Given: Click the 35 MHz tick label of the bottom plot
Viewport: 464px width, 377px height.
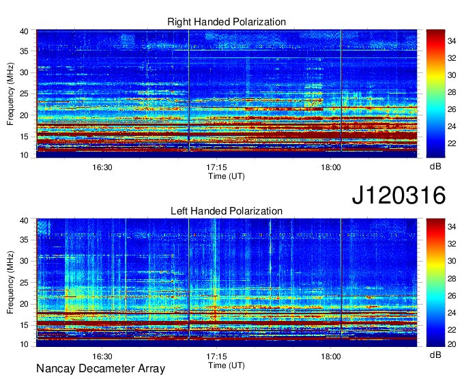Looking at the screenshot, I should [x=24, y=240].
